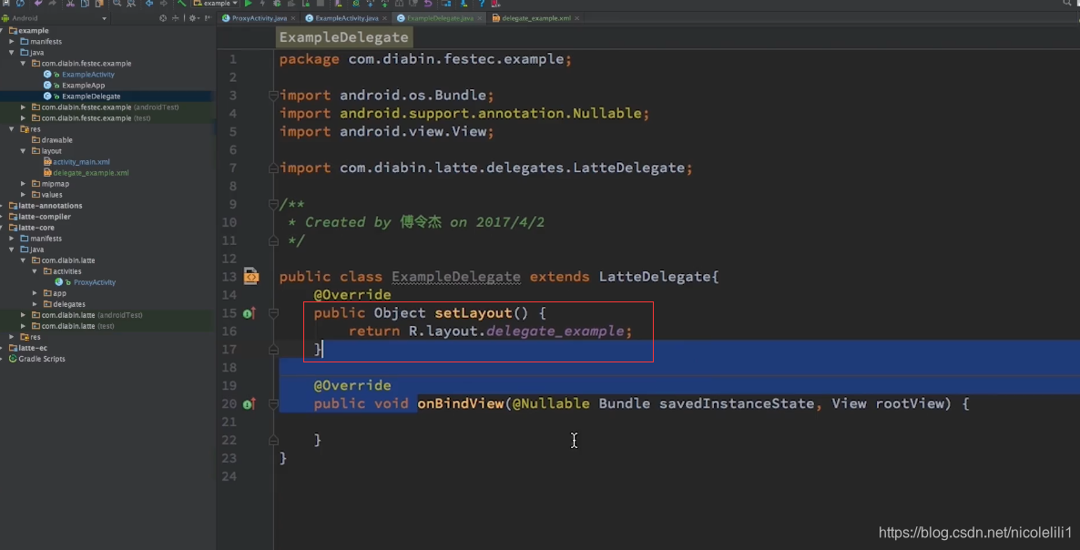Fold the setLayout method at line 15
Screen dimensions: 1080x550
pyautogui.click(x=273, y=313)
